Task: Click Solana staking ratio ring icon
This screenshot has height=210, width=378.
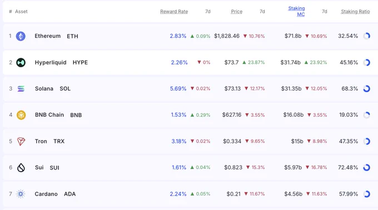Action: coord(367,89)
